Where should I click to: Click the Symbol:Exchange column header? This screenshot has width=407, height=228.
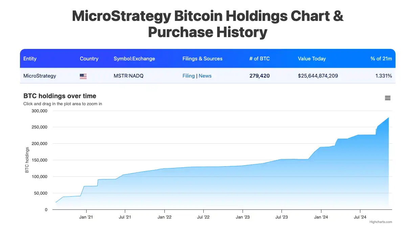[x=134, y=59]
